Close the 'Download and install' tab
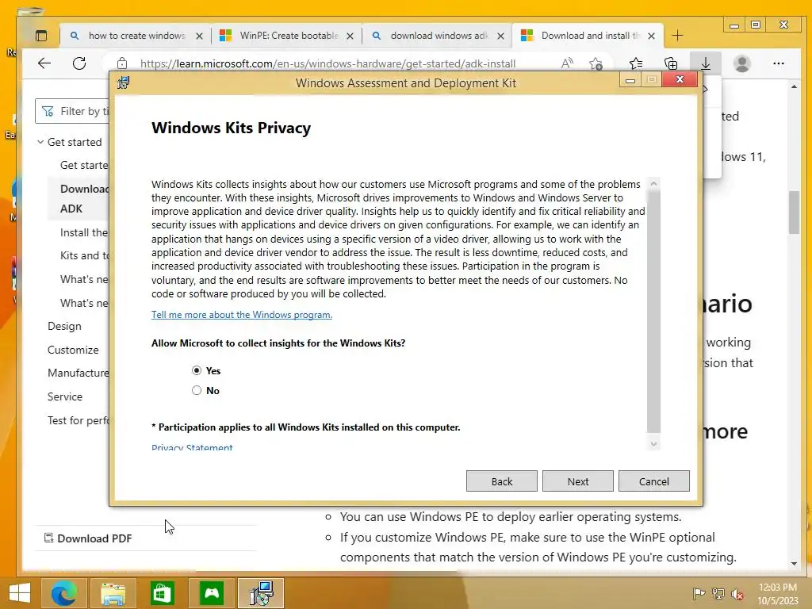 pos(652,36)
